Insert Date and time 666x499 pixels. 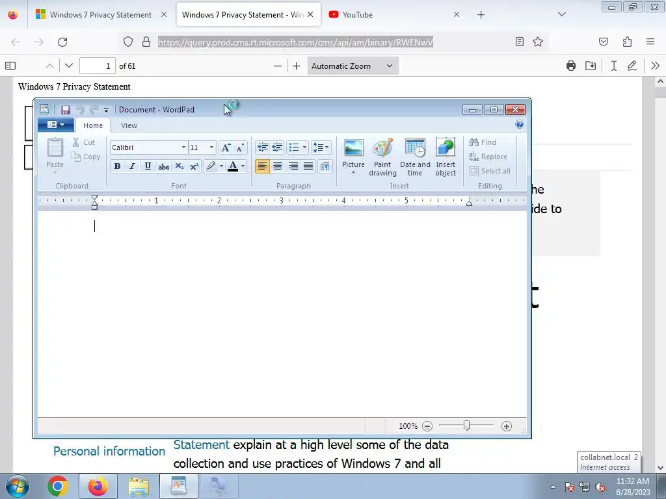click(415, 157)
